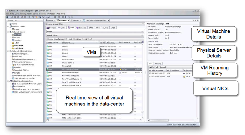Click the refresh icon in toolbar
The width and height of the screenshot is (245, 135).
(x=66, y=17)
